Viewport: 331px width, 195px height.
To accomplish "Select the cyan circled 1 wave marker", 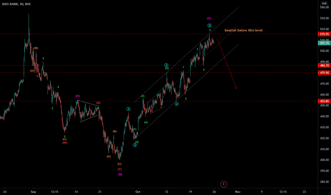I will (x=128, y=109).
